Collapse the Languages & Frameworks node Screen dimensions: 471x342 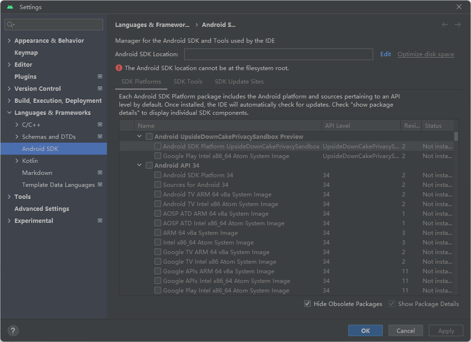[x=9, y=113]
